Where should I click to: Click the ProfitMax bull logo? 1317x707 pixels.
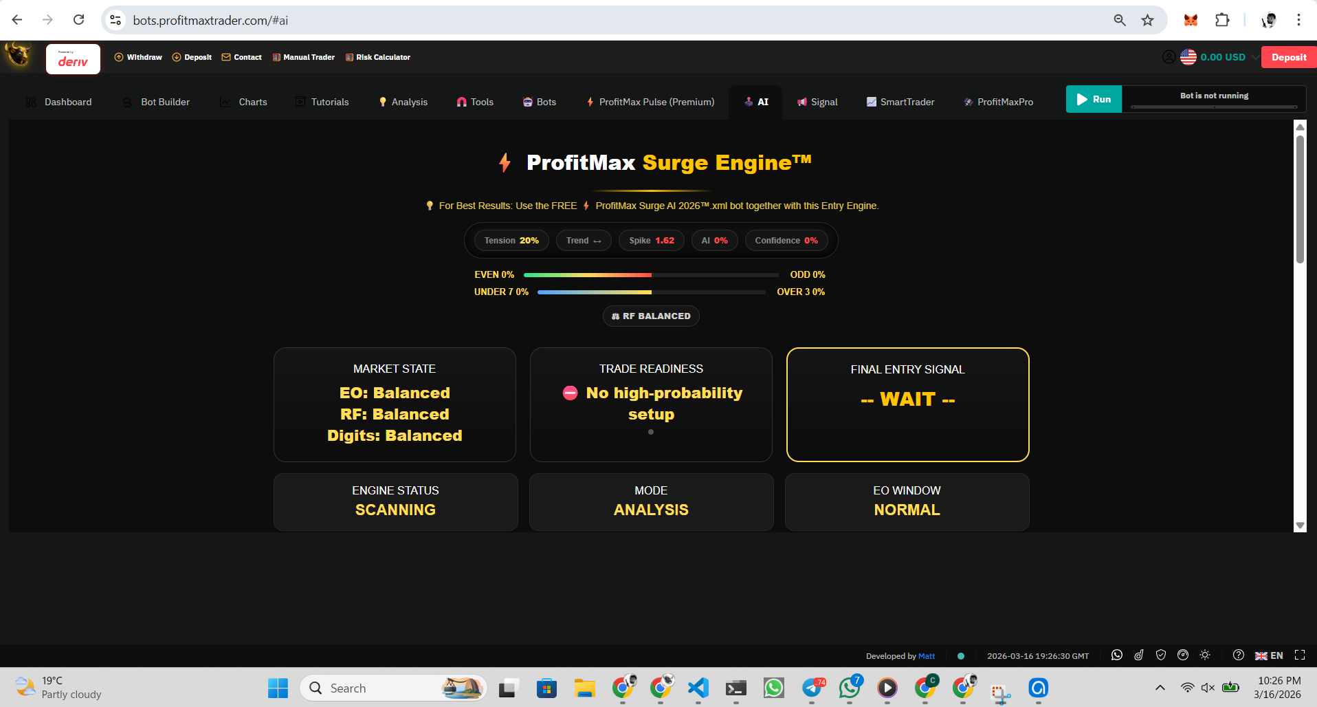(x=17, y=55)
